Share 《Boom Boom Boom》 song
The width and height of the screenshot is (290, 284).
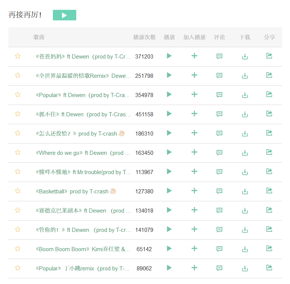point(269,248)
